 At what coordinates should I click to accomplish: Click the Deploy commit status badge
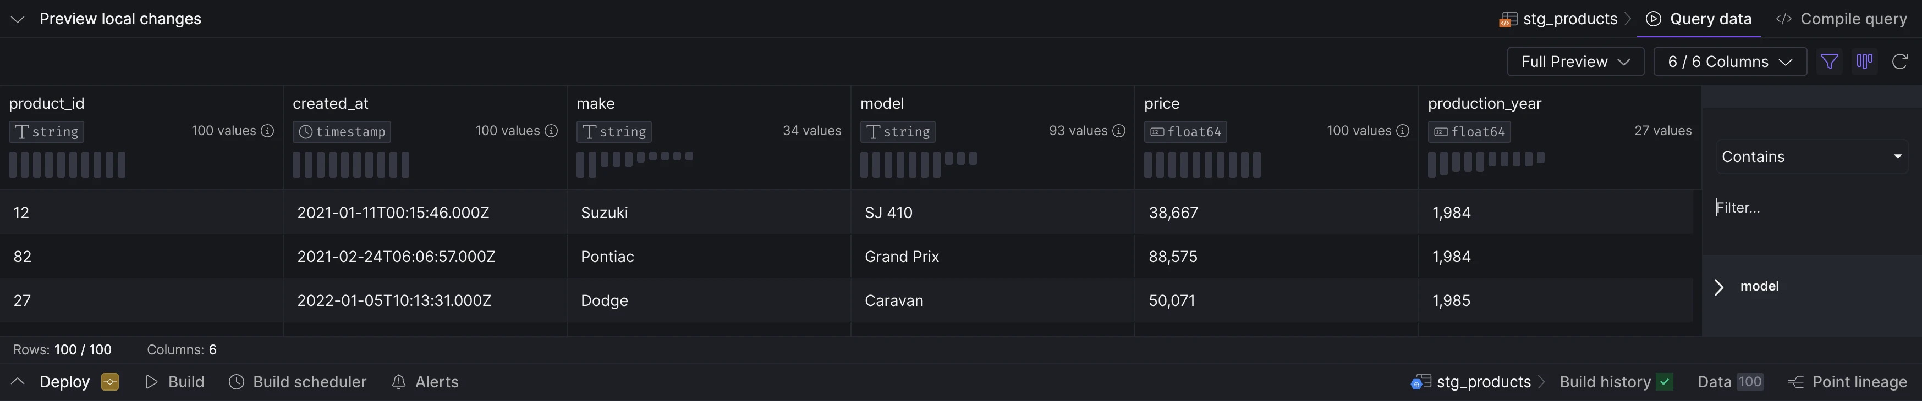tap(111, 382)
